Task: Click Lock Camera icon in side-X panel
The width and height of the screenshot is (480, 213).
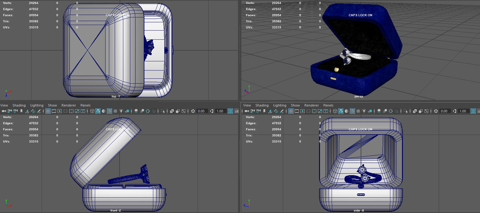Action: coord(253,111)
